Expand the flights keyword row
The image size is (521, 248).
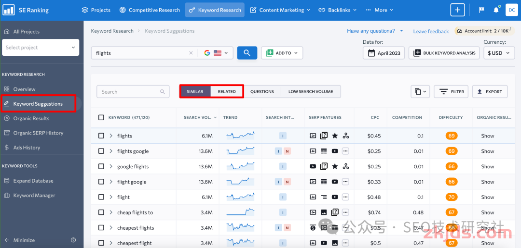coord(111,136)
